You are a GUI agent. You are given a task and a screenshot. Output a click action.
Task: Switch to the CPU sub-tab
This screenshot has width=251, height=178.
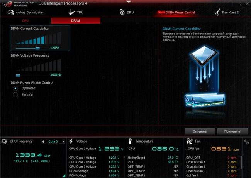pyautogui.click(x=25, y=20)
